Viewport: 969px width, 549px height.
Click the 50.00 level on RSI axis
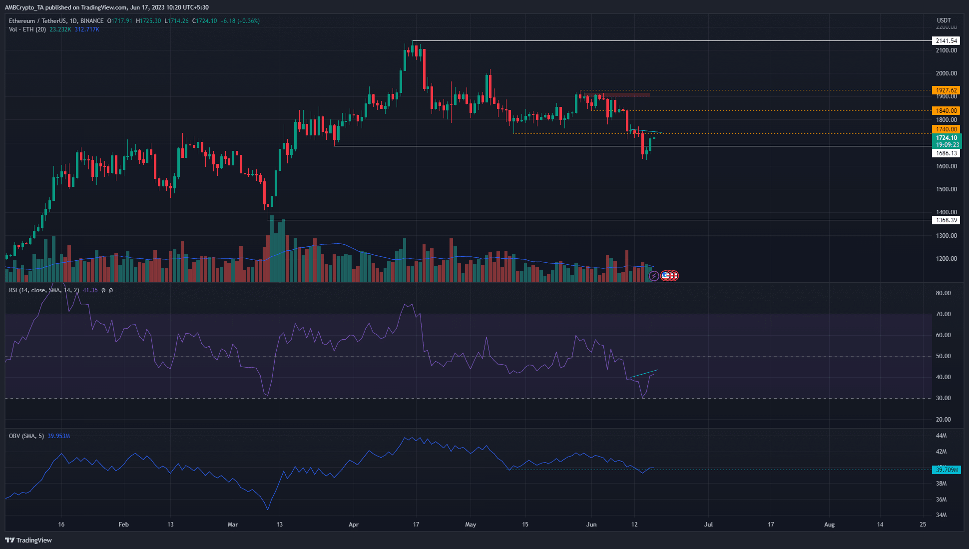tap(943, 356)
